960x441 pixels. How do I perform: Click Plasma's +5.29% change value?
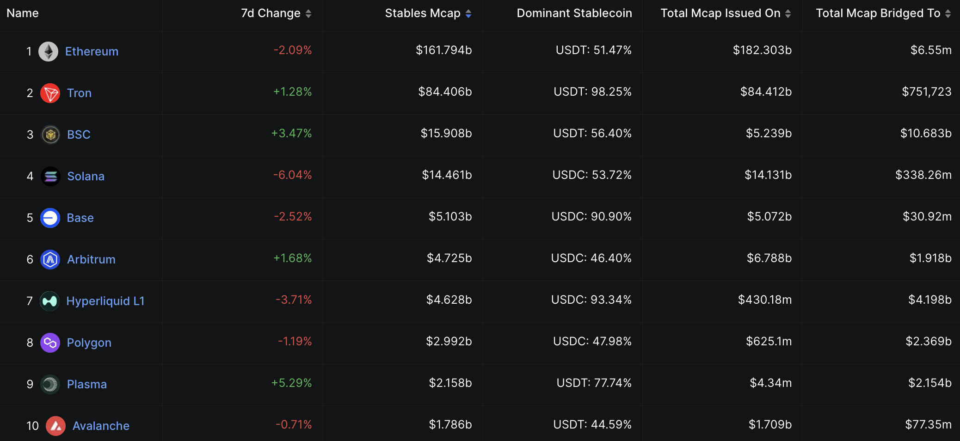pyautogui.click(x=291, y=383)
